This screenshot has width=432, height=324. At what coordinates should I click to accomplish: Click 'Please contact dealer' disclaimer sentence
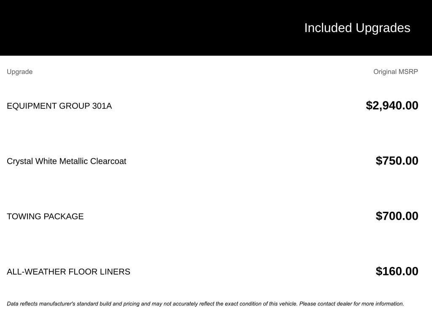(351, 304)
